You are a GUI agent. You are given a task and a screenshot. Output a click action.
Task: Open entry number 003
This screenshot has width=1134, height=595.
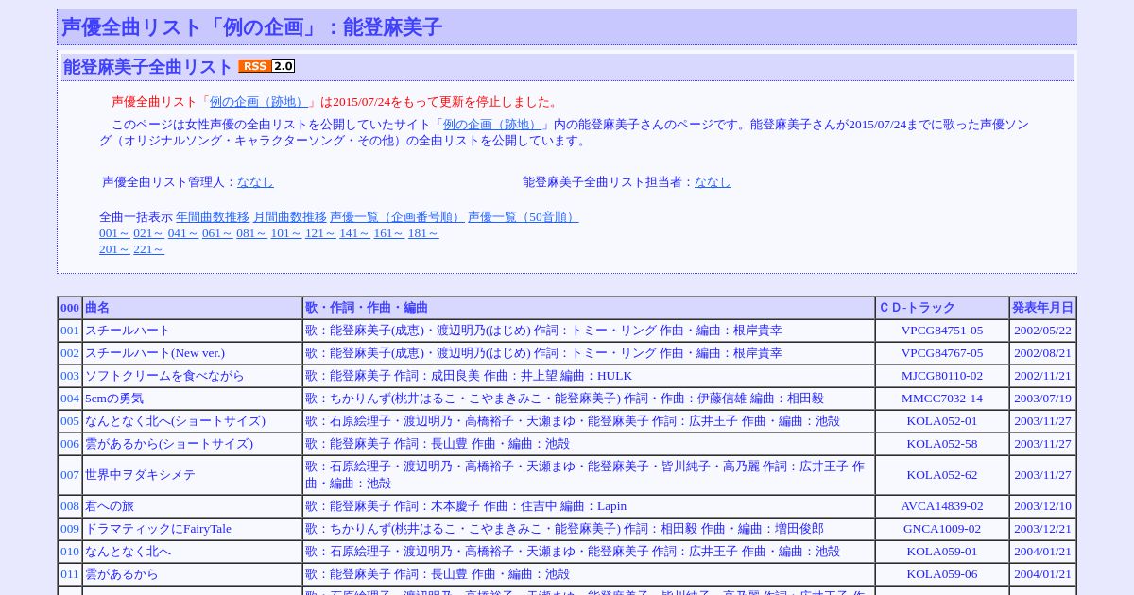(70, 376)
